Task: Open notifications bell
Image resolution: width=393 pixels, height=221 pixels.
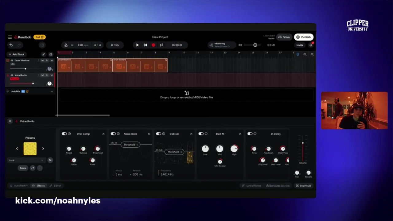Action: pyautogui.click(x=311, y=45)
